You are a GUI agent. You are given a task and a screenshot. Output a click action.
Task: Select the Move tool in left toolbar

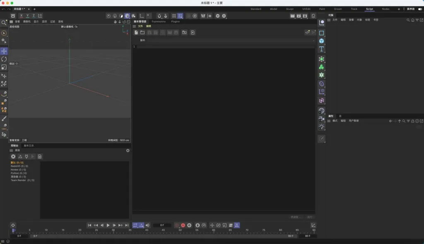[4, 51]
